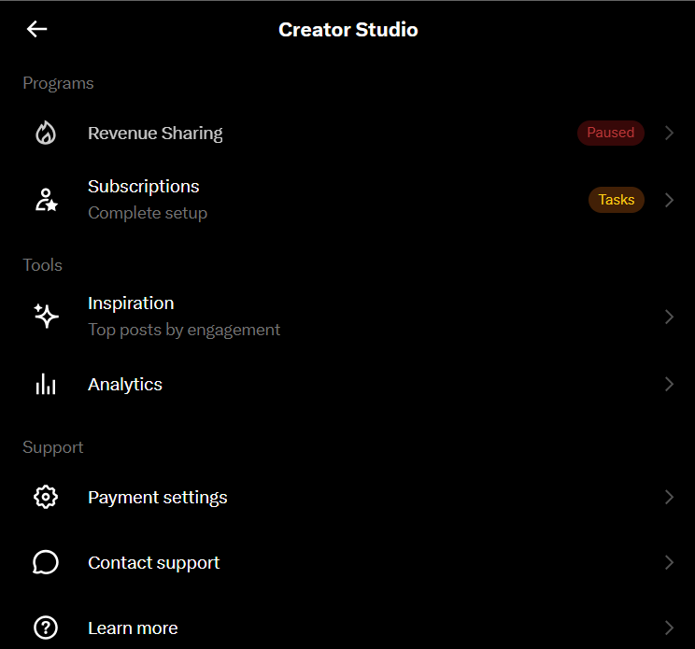Select the Learn more entry
The height and width of the screenshot is (649, 695).
pos(347,628)
